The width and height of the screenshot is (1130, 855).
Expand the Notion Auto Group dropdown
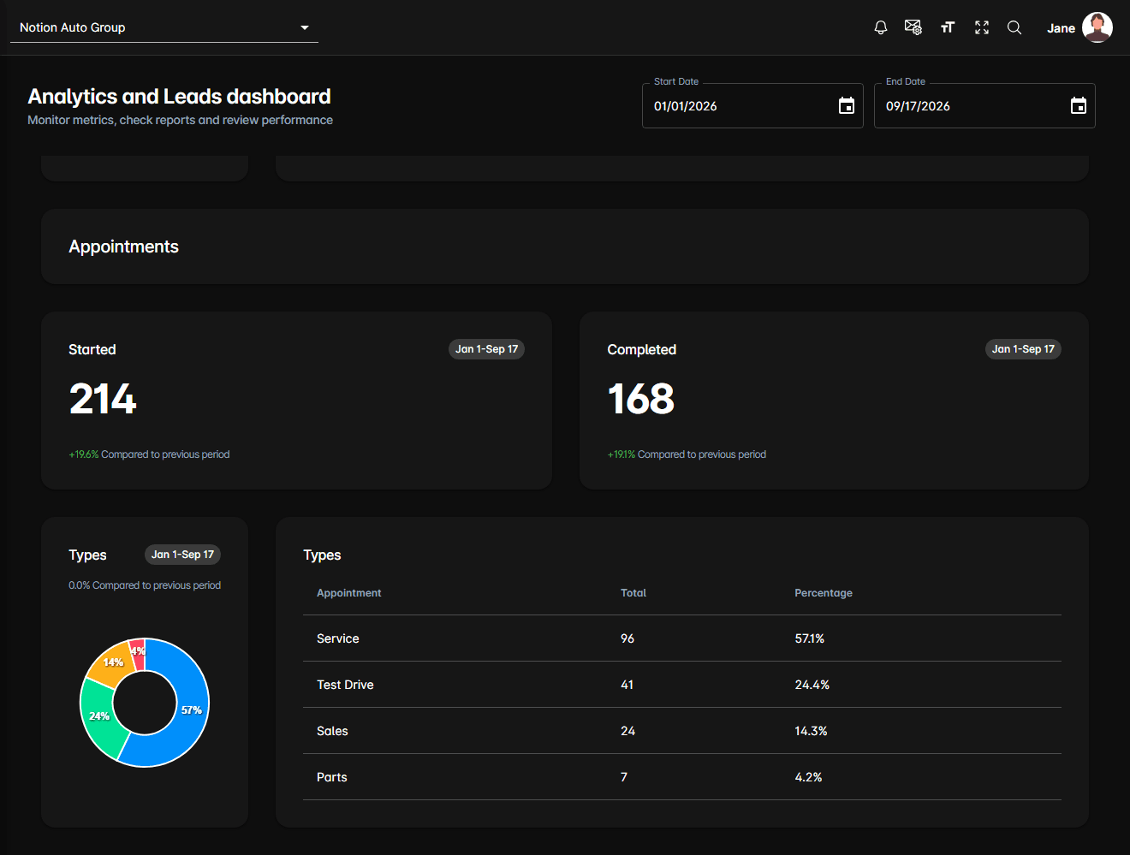point(164,27)
